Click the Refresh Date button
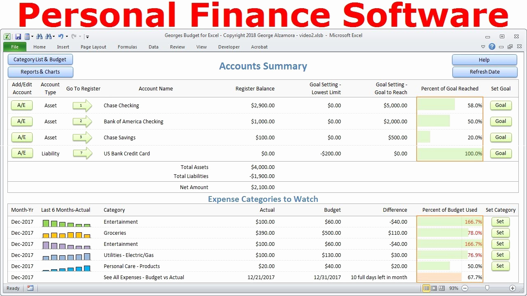Screen dimensions: 527x296 485,72
